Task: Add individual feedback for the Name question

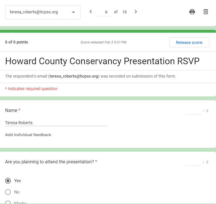Action: pyautogui.click(x=28, y=135)
